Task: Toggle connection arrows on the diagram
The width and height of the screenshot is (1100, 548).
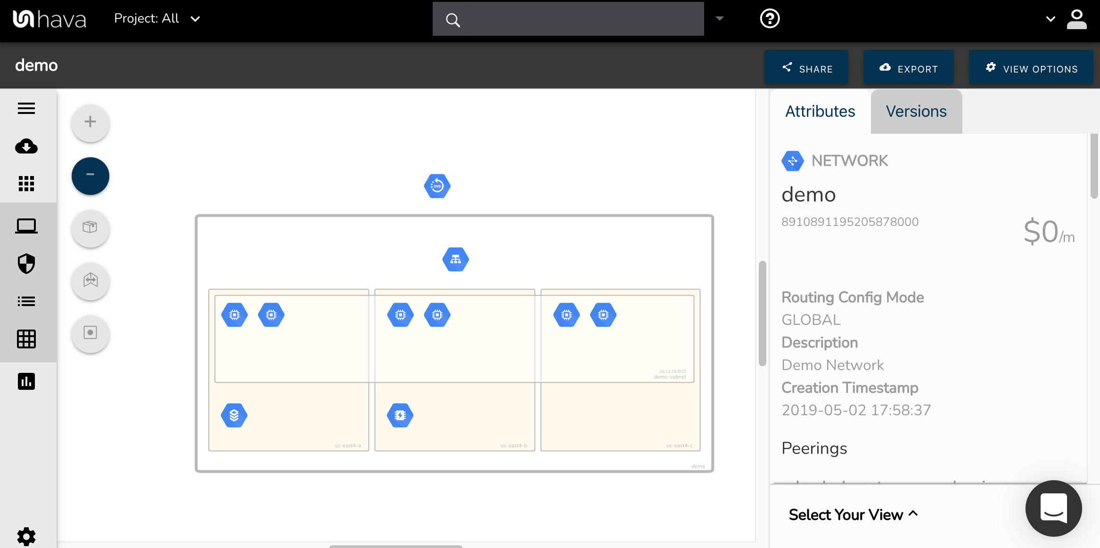Action: pos(90,281)
